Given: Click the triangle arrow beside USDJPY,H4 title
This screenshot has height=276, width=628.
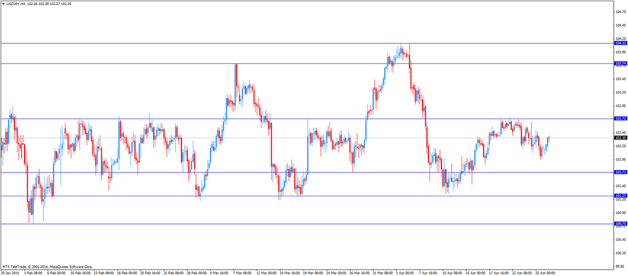Looking at the screenshot, I should (4, 3).
